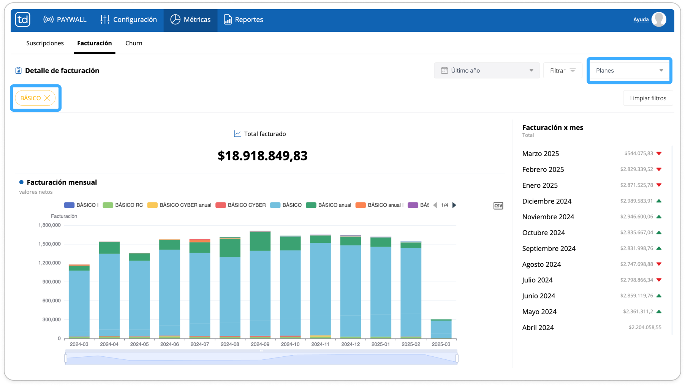
Task: Toggle BÁSICO RC legend series
Action: (x=123, y=205)
